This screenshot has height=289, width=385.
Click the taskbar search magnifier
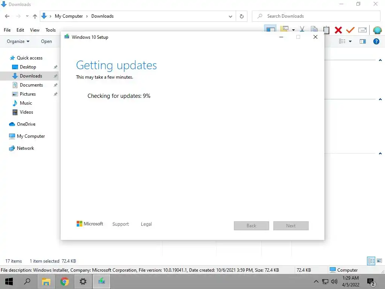tap(27, 281)
